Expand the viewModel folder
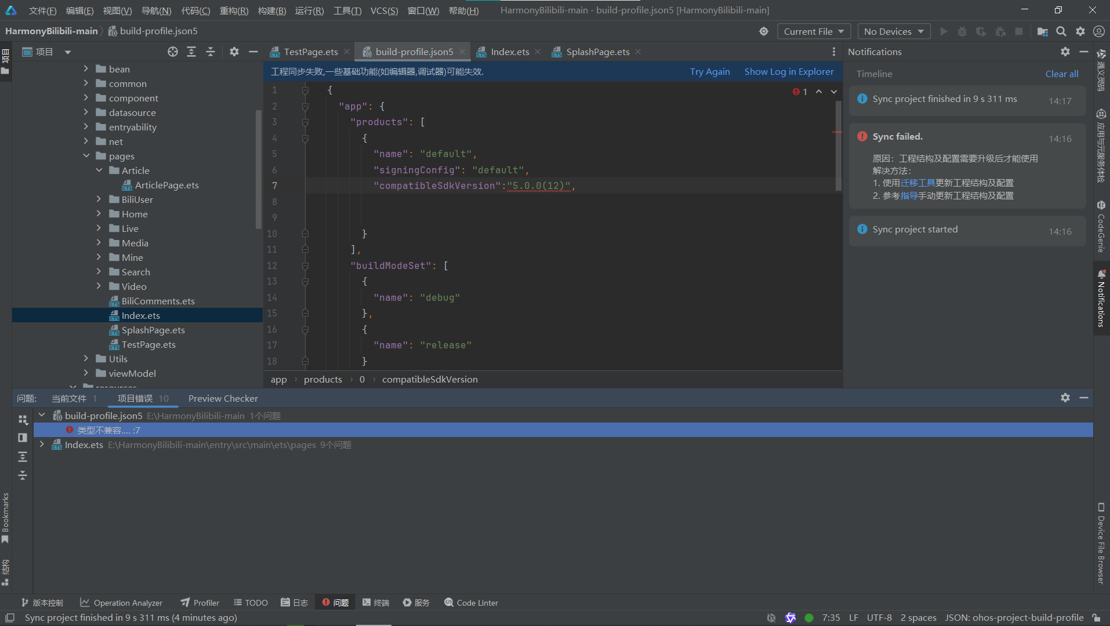 click(x=86, y=373)
